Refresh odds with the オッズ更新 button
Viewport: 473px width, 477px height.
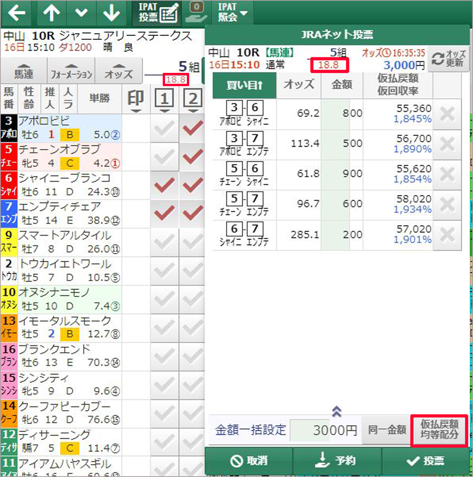point(448,59)
